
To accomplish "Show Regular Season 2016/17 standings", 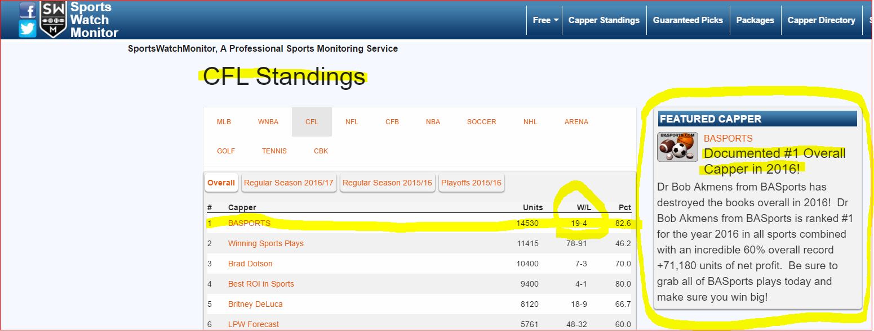I will [289, 183].
